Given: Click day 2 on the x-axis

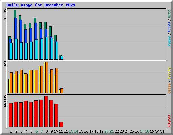Looking at the screenshot, I should tap(16, 131).
